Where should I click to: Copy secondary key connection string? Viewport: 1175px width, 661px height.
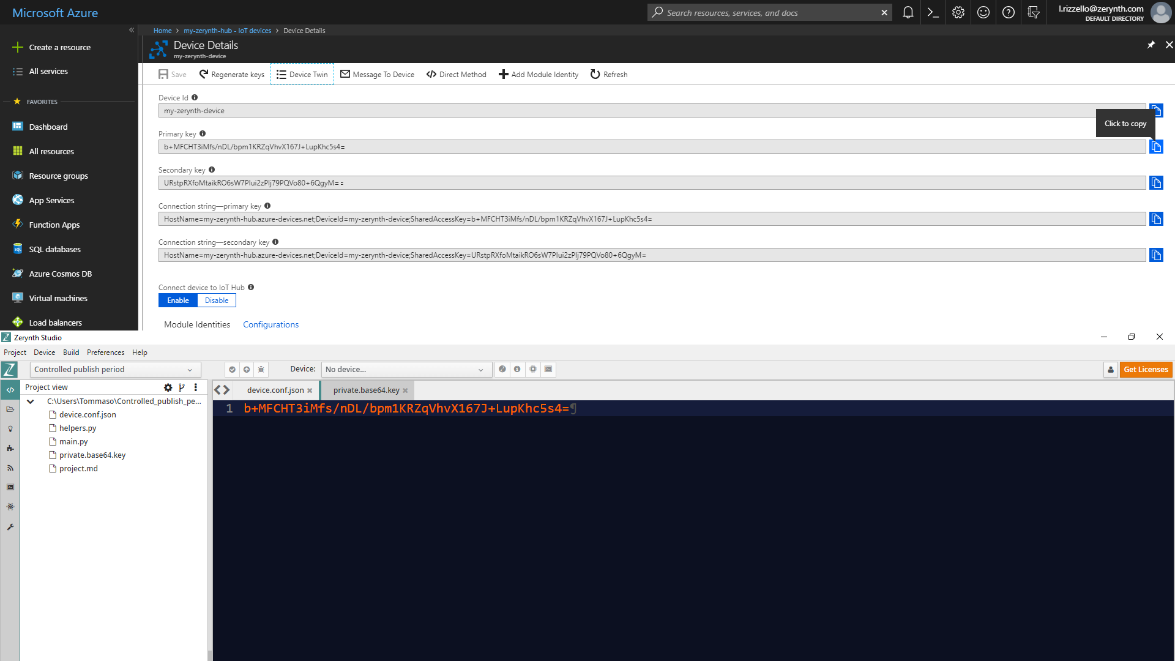point(1156,255)
